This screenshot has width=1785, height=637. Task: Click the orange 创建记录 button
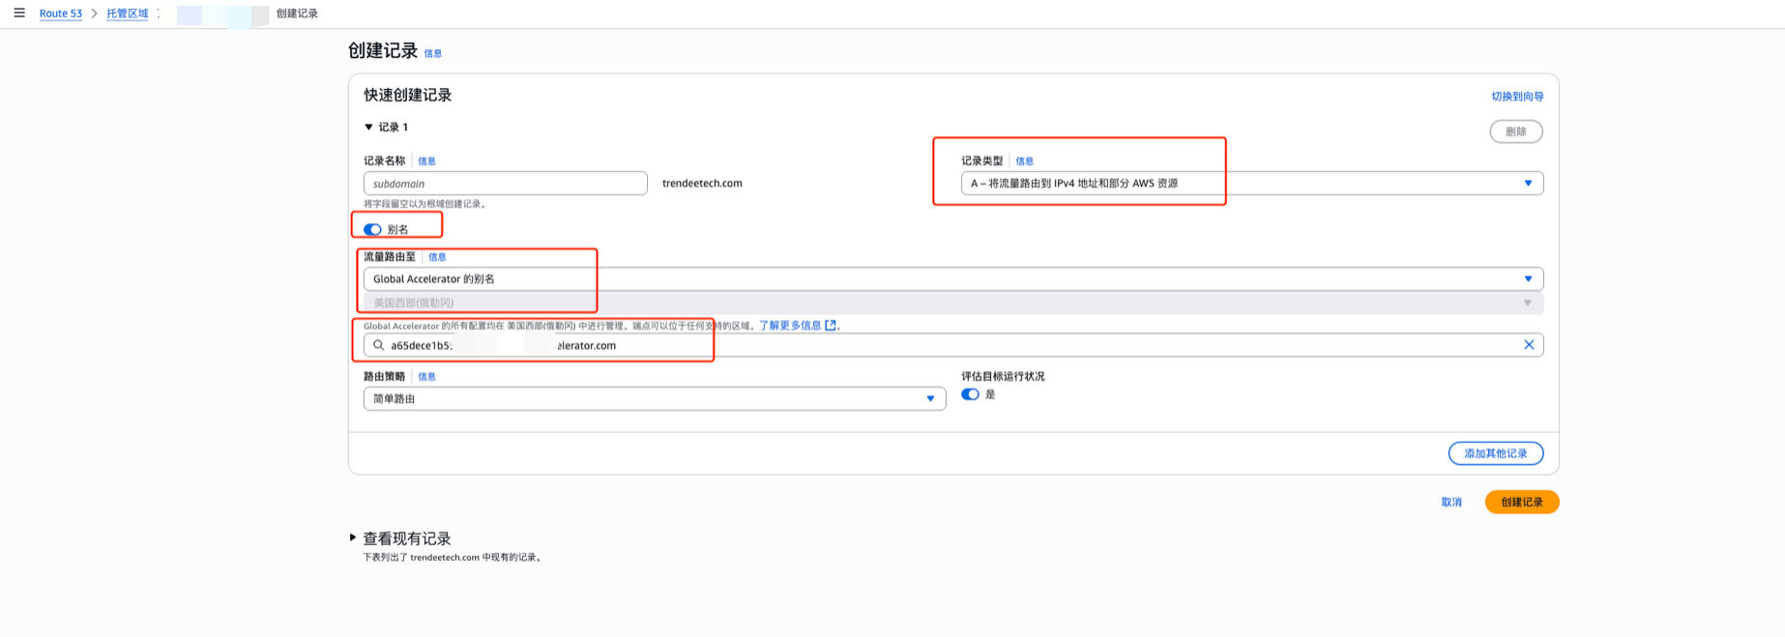click(1522, 503)
